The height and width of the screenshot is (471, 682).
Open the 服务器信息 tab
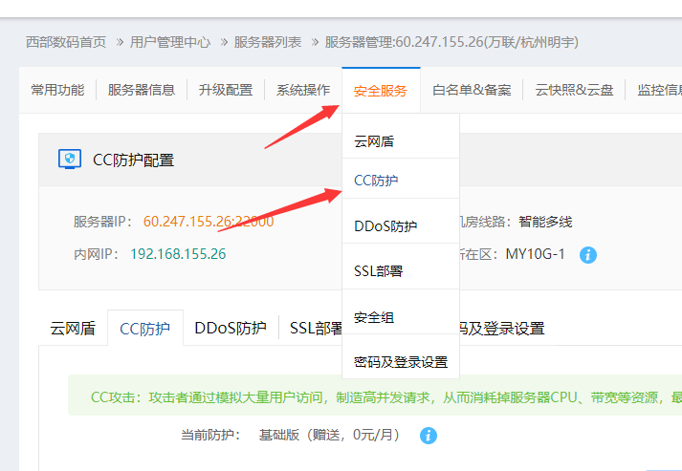(x=142, y=91)
